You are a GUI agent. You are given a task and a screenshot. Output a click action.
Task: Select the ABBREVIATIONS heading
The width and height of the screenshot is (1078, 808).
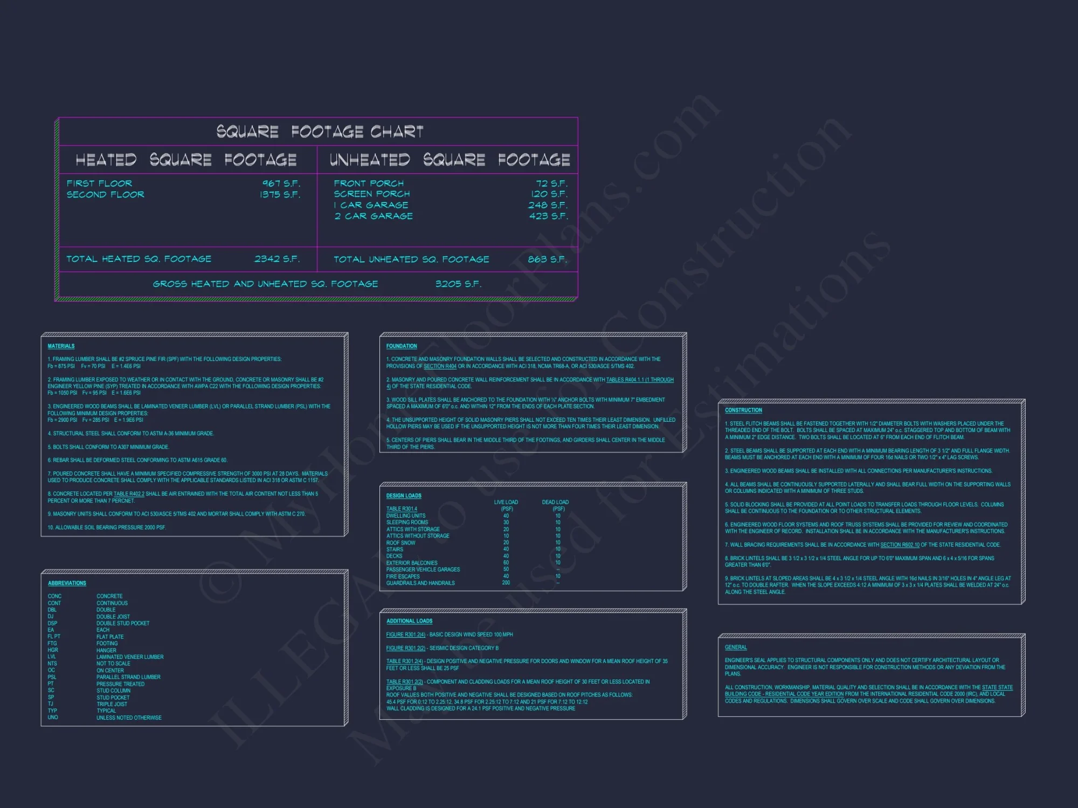[67, 583]
